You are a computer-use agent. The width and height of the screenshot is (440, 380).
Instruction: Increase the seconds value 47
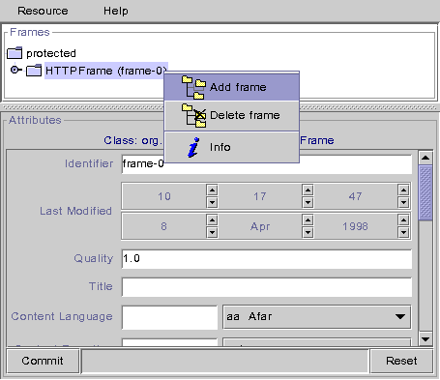pos(403,190)
